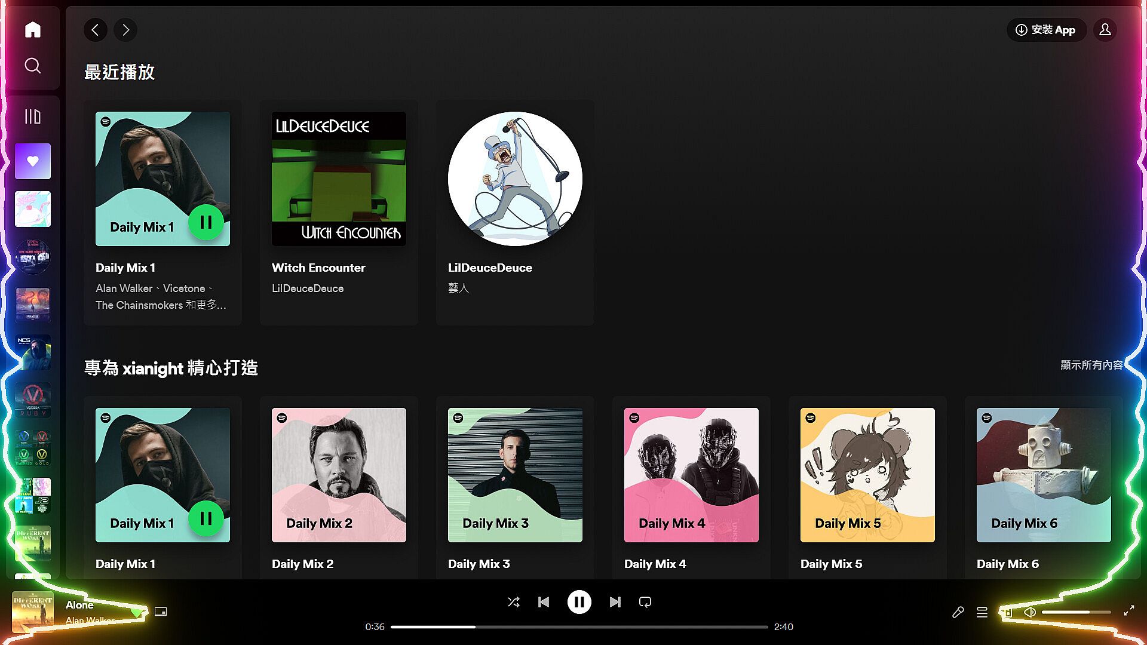Mute the volume speaker icon
The image size is (1147, 645).
coord(1030,612)
